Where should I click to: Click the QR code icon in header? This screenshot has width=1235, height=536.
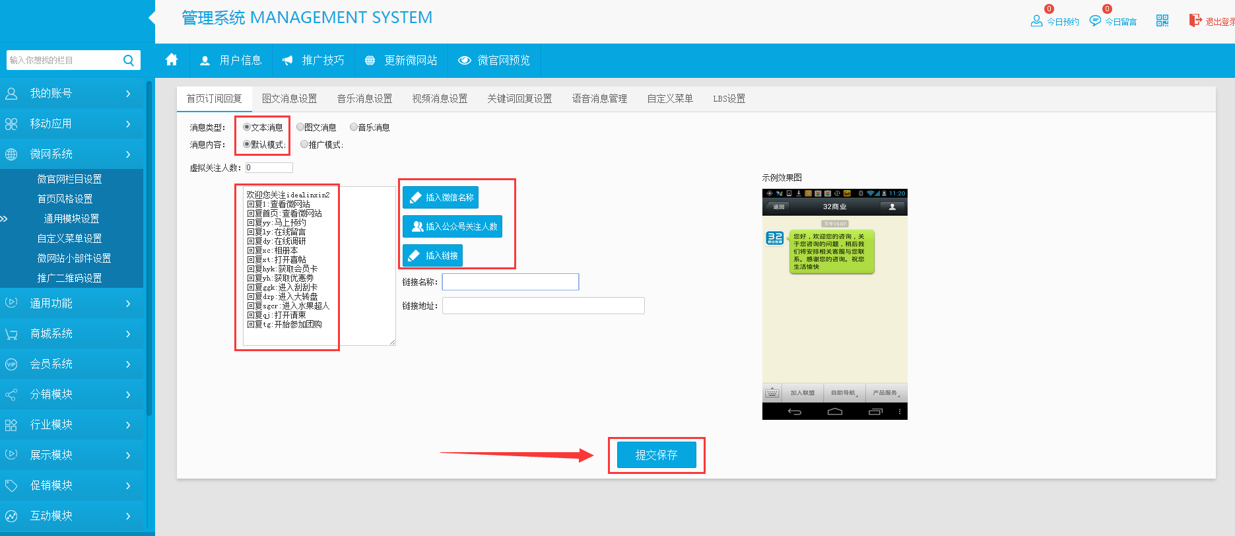tap(1162, 21)
